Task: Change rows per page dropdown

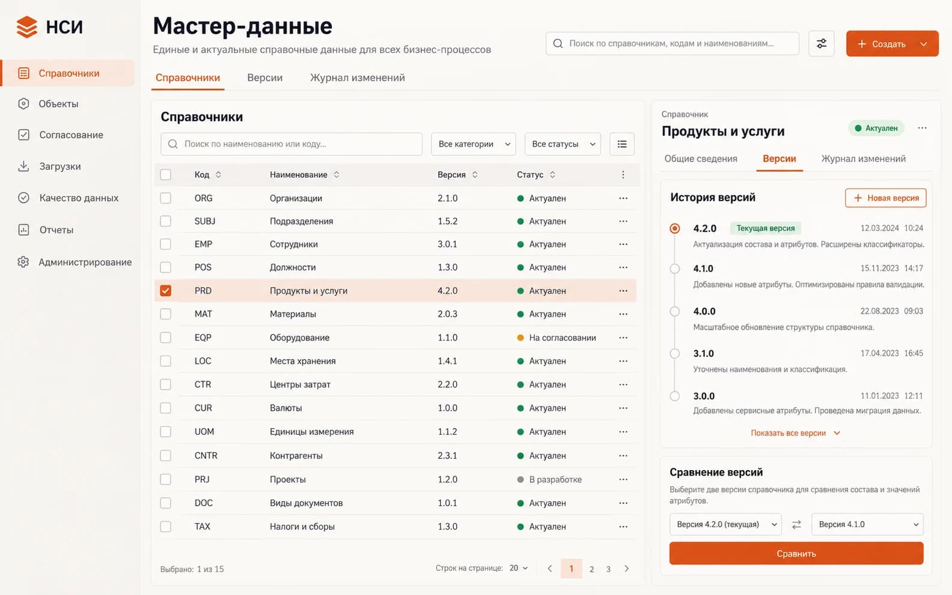Action: pos(519,568)
